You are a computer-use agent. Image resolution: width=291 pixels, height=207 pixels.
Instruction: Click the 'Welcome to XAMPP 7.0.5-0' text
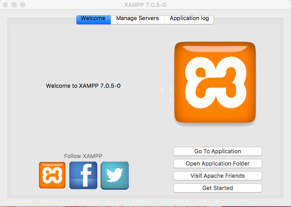click(83, 86)
